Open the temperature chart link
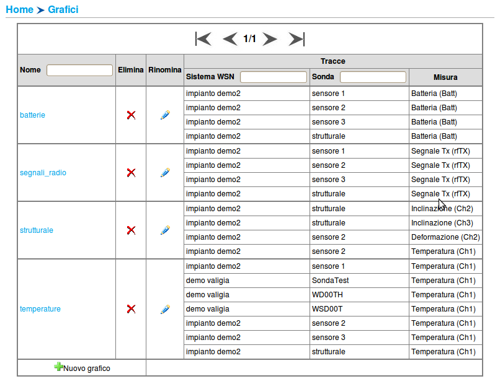 point(40,309)
